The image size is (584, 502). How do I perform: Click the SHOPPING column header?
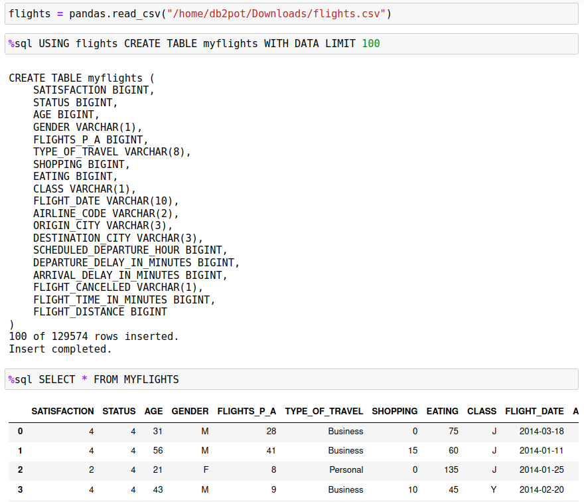(x=394, y=411)
